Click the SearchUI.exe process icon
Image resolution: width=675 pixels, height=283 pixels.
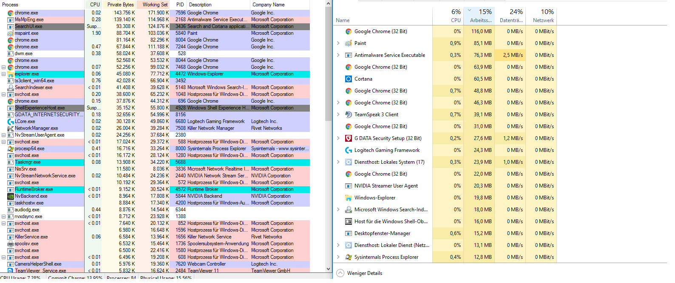coord(11,26)
